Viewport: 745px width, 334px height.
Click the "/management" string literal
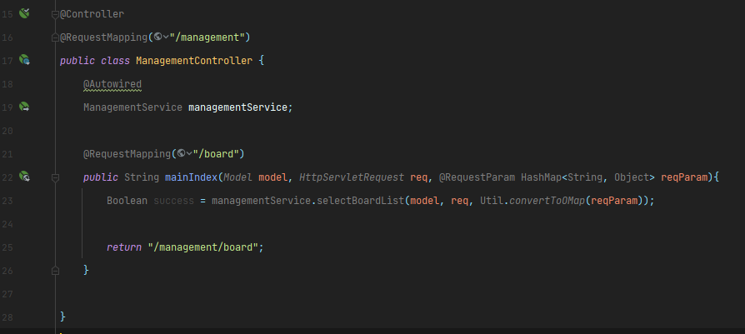pos(207,37)
